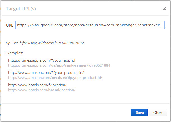The height and width of the screenshot is (122, 171).
Task: Save the target URL
Action: tap(139, 112)
